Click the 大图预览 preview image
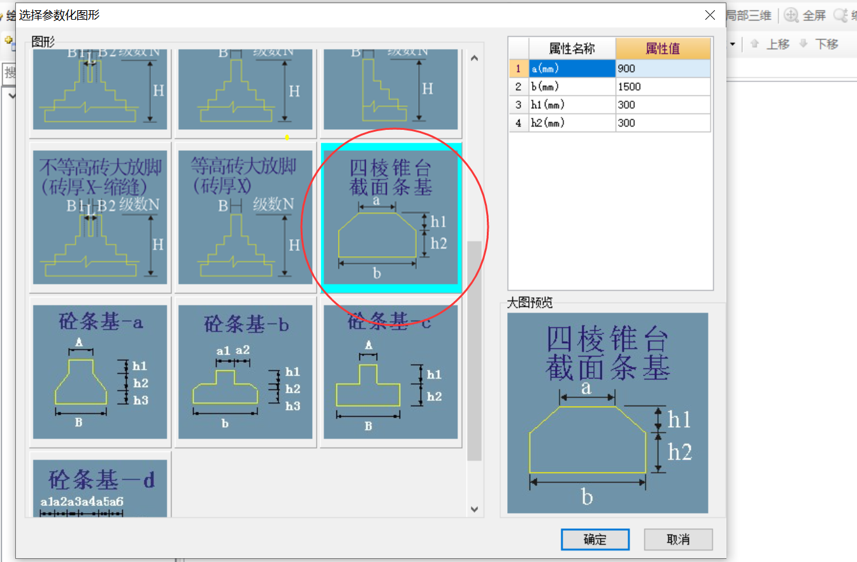 pyautogui.click(x=608, y=412)
